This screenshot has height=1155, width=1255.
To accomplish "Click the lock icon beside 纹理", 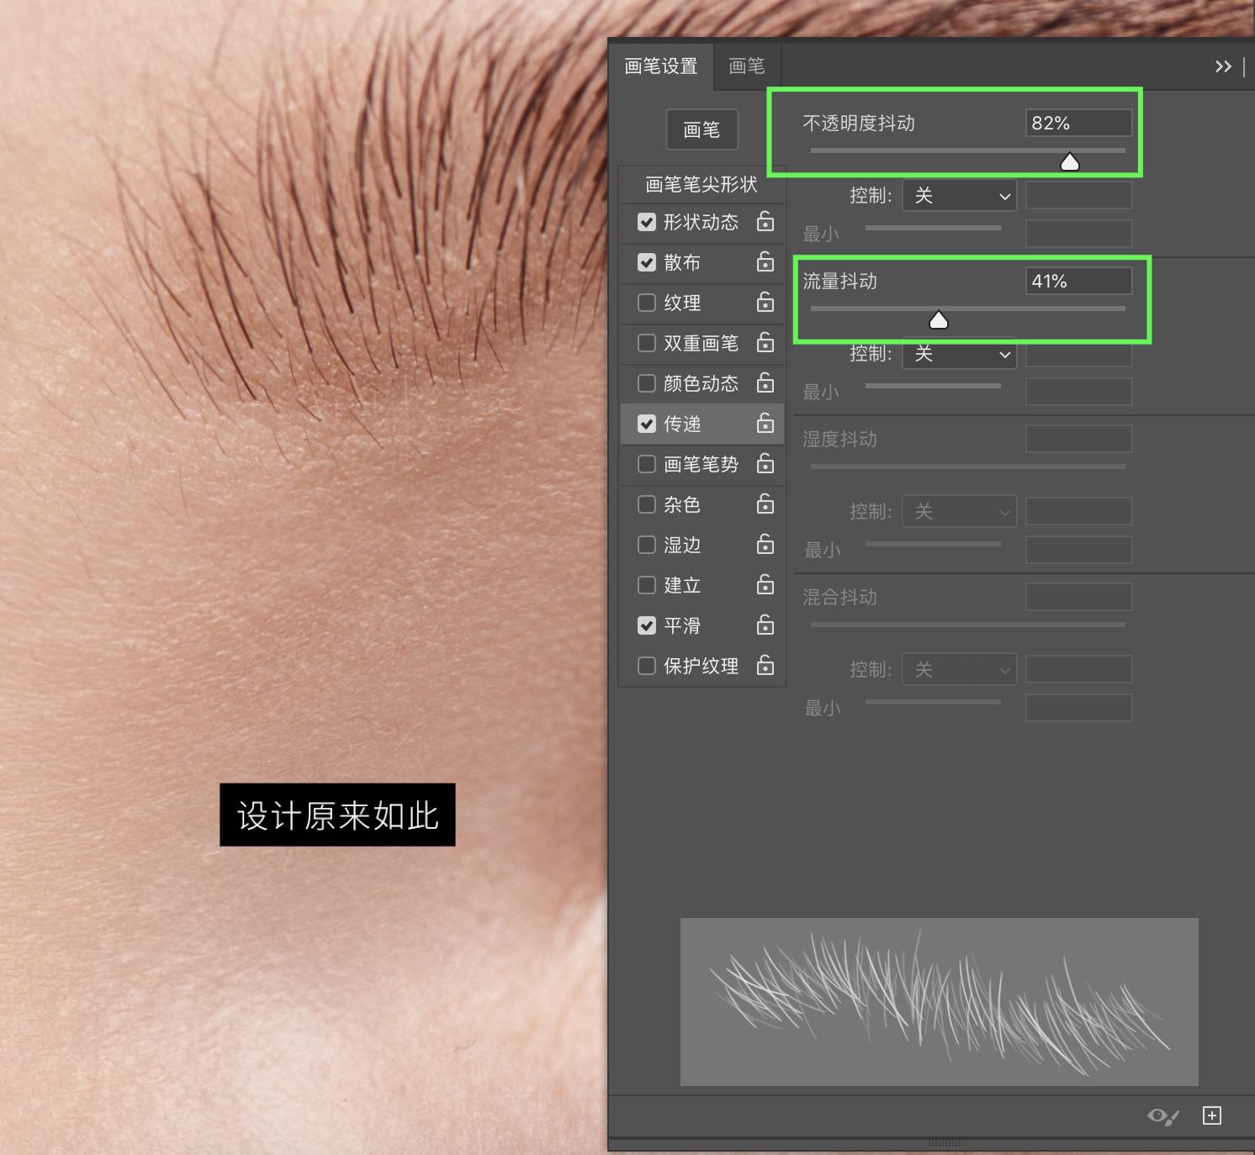I will click(765, 303).
